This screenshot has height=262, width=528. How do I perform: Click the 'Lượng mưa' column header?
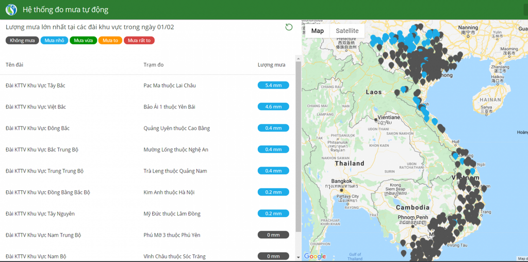click(x=271, y=64)
